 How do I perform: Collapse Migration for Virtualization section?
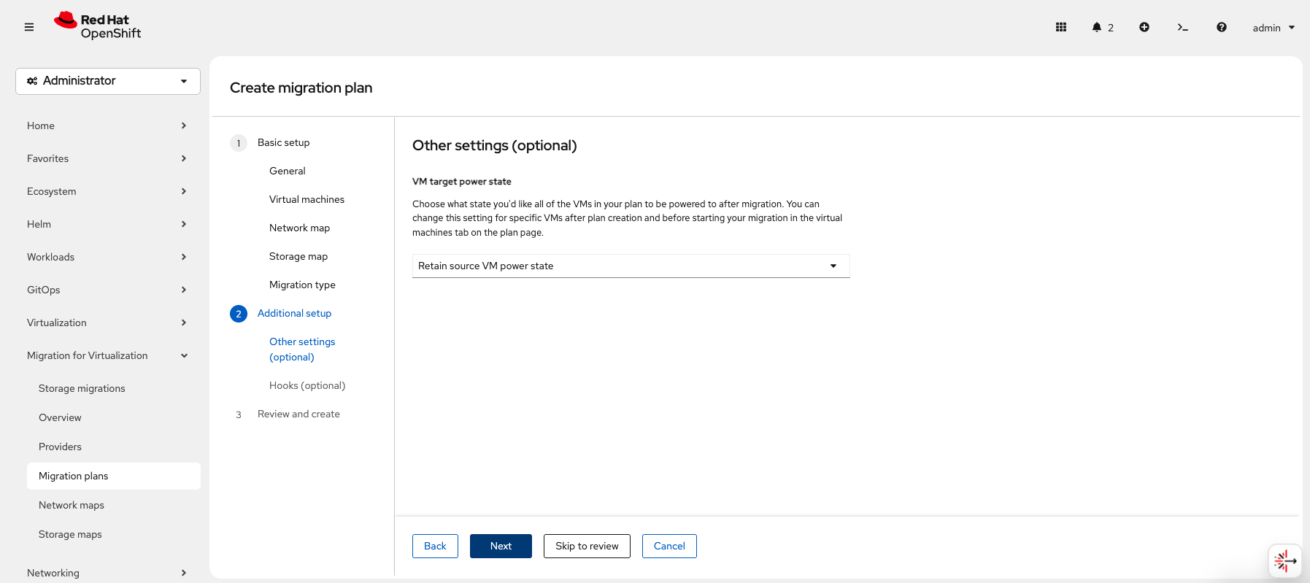click(x=107, y=355)
